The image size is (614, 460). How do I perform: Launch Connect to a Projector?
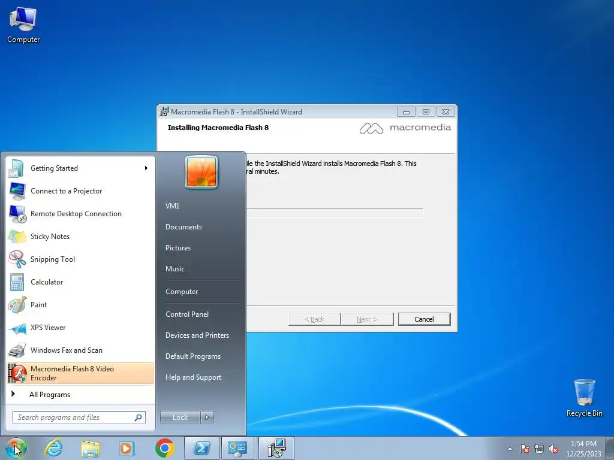click(80, 191)
